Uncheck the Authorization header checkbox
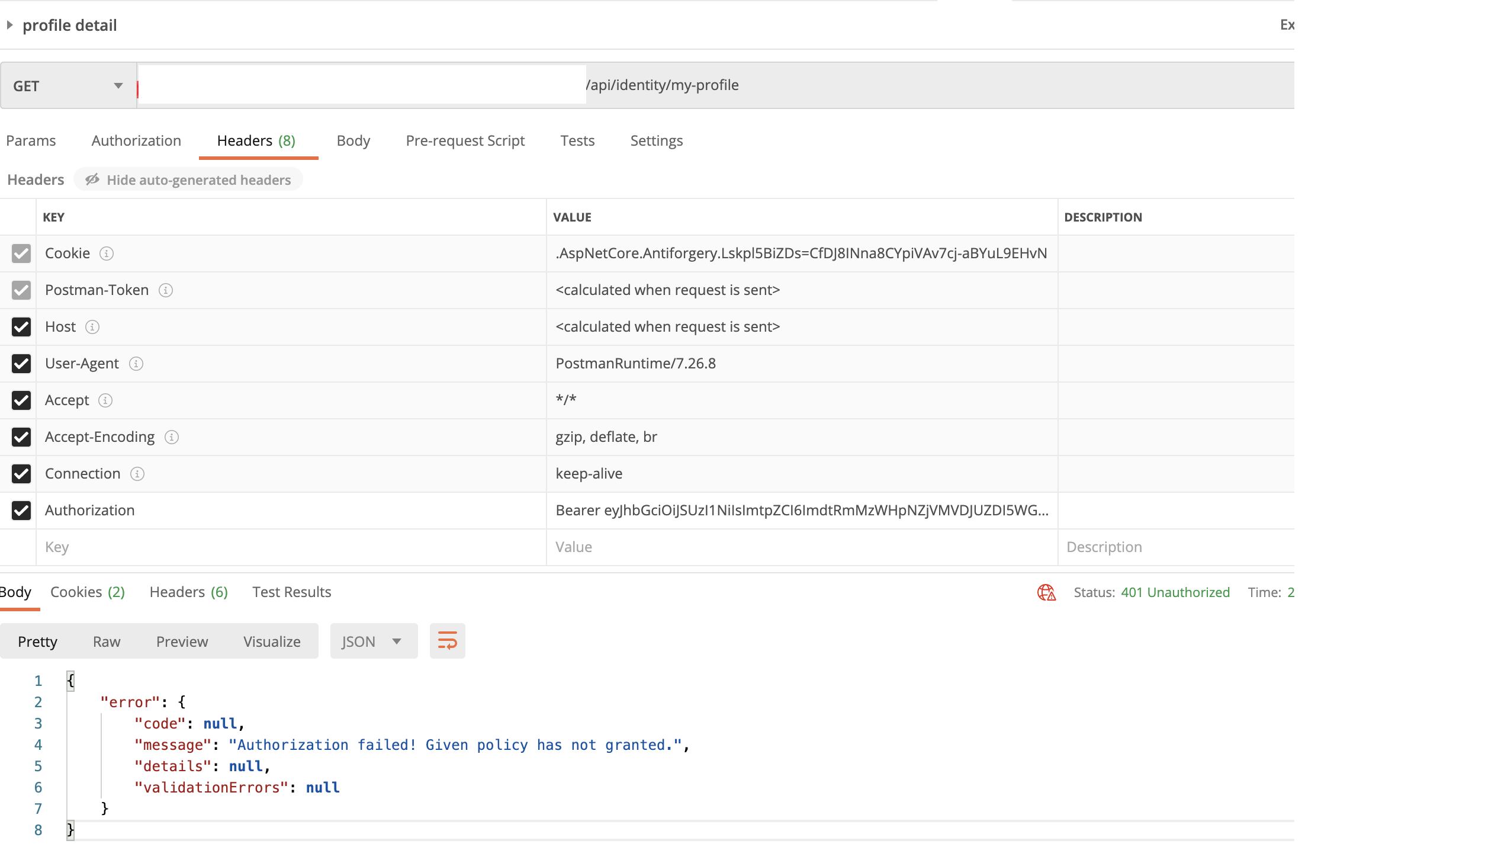The width and height of the screenshot is (1501, 847). [21, 511]
